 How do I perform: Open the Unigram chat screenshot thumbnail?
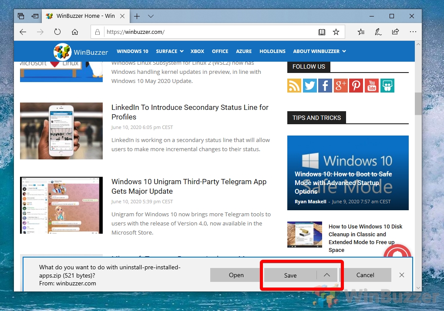pyautogui.click(x=61, y=205)
